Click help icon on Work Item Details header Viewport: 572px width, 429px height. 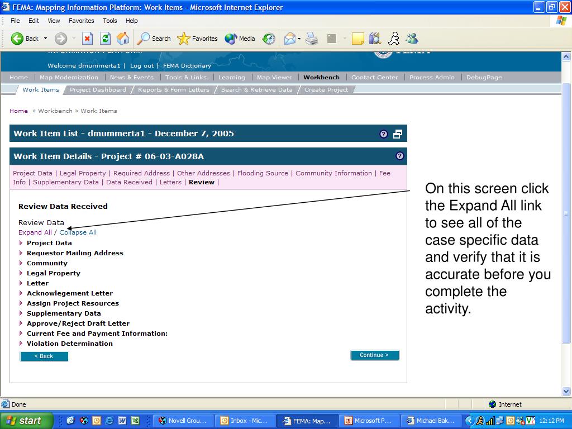[399, 156]
